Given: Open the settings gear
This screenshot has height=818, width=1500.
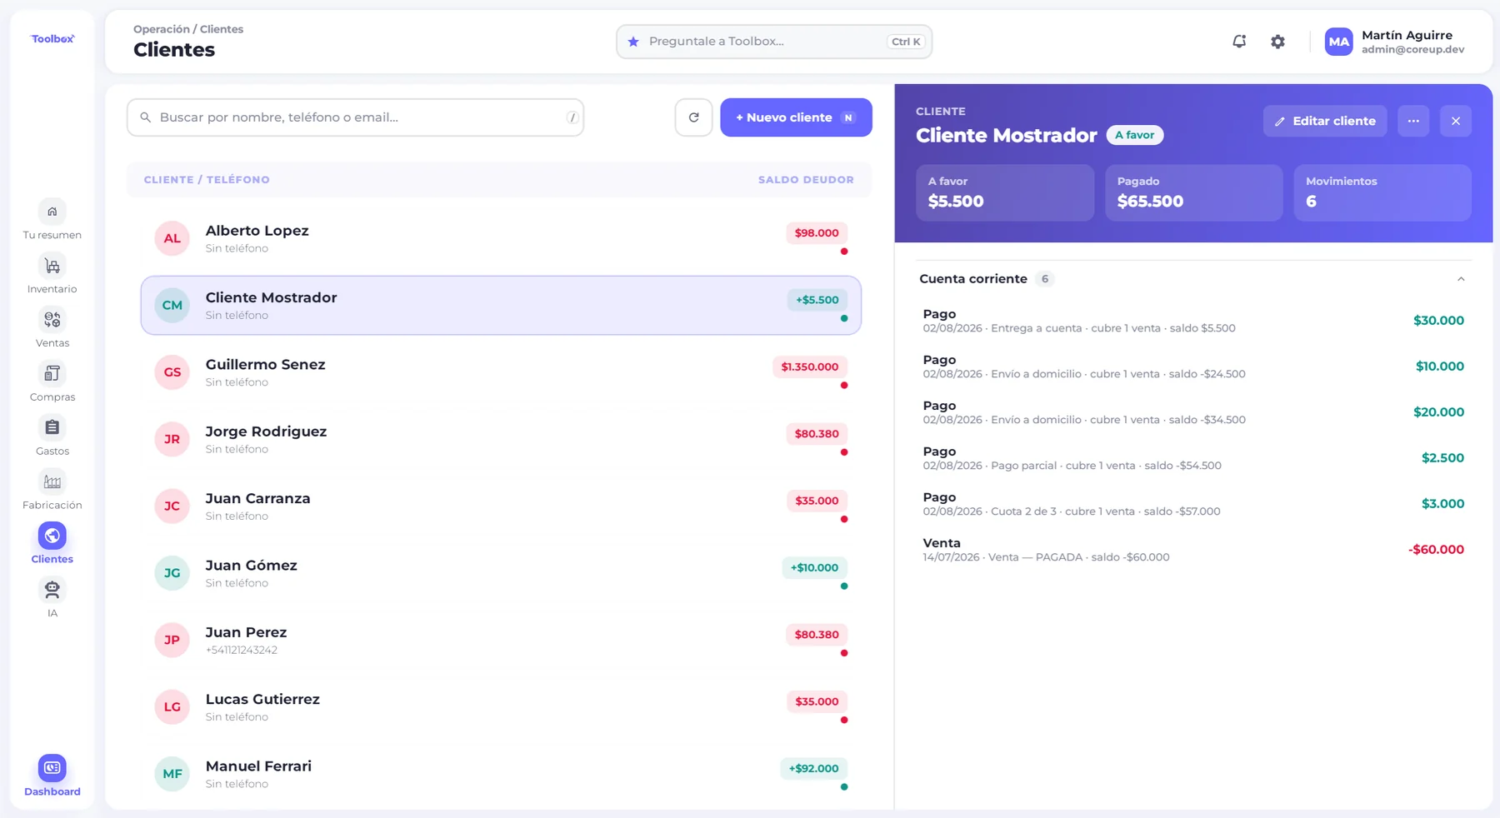Looking at the screenshot, I should coord(1277,41).
